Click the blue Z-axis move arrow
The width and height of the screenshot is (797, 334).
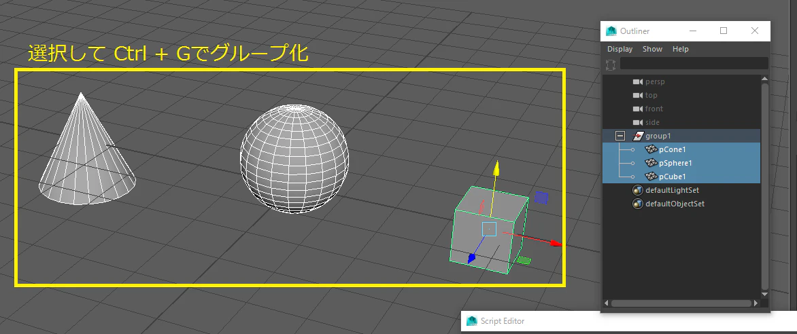coord(472,259)
